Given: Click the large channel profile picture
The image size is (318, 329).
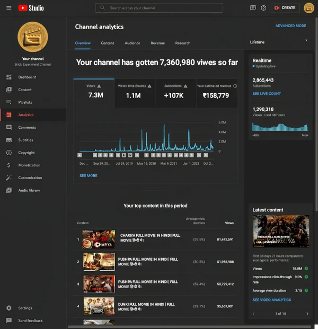Looking at the screenshot, I should point(33,37).
